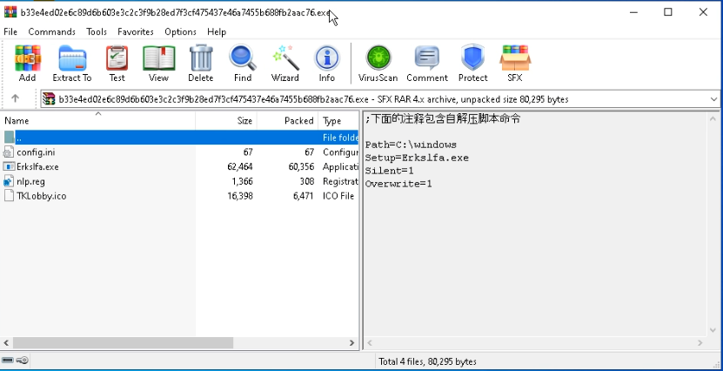Expand the archive path dropdown
This screenshot has height=371, width=723.
tap(713, 99)
